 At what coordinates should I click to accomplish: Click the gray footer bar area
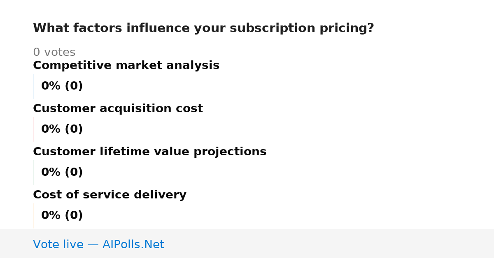(247, 244)
